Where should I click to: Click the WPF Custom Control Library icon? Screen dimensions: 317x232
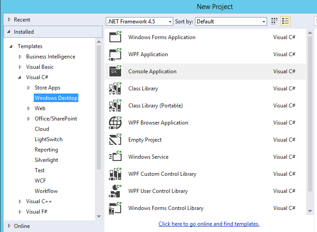(x=115, y=174)
